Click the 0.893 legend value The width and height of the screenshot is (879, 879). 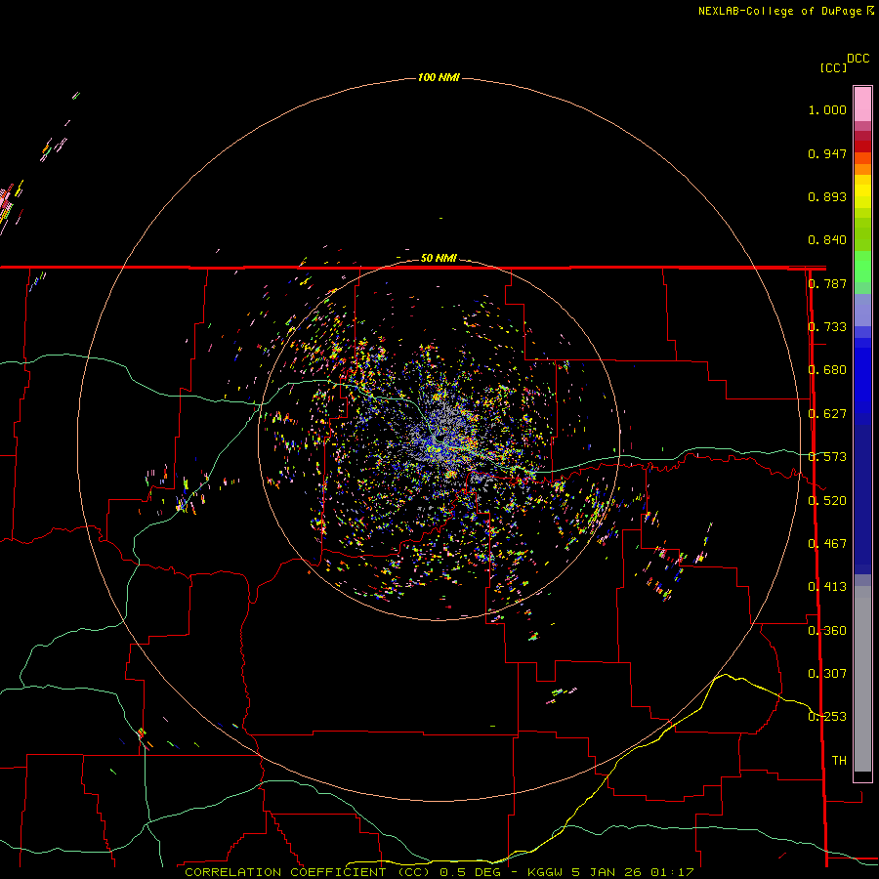coord(827,196)
